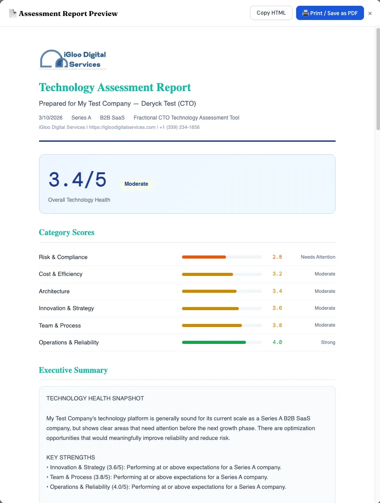Select the Needs Attention label for Risk & Compliance
Screen dimensions: 380x503
click(318, 257)
